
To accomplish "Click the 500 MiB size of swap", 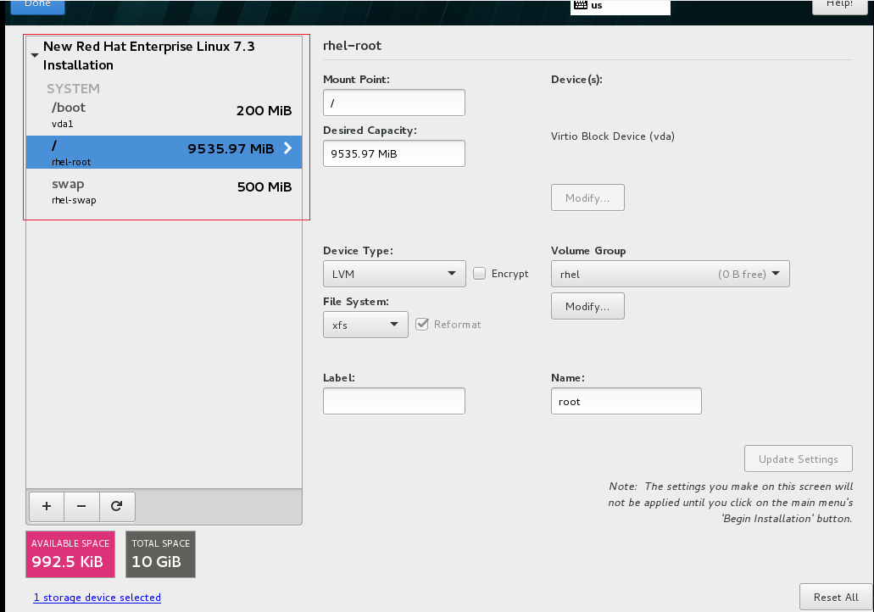I will pos(264,186).
